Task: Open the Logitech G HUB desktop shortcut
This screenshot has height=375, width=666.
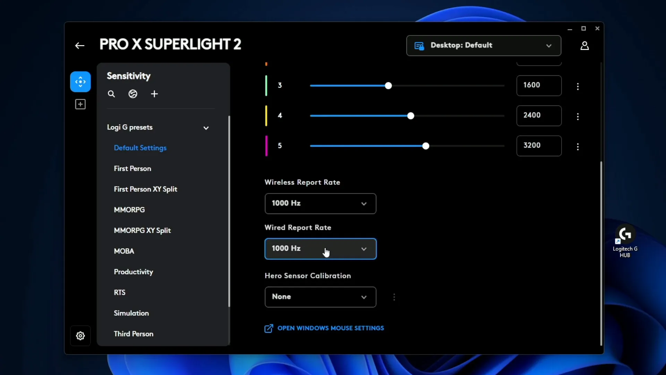Action: [625, 241]
